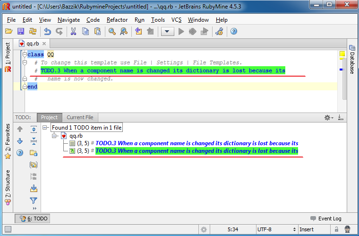Close the qq.rb editor tab

click(44, 44)
